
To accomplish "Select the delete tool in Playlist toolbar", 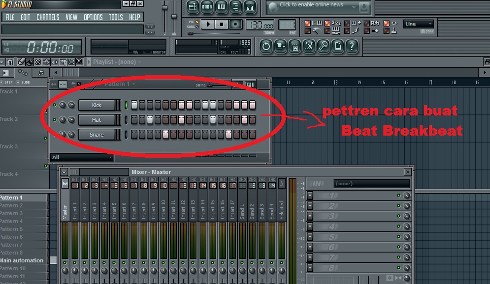I will [x=38, y=62].
